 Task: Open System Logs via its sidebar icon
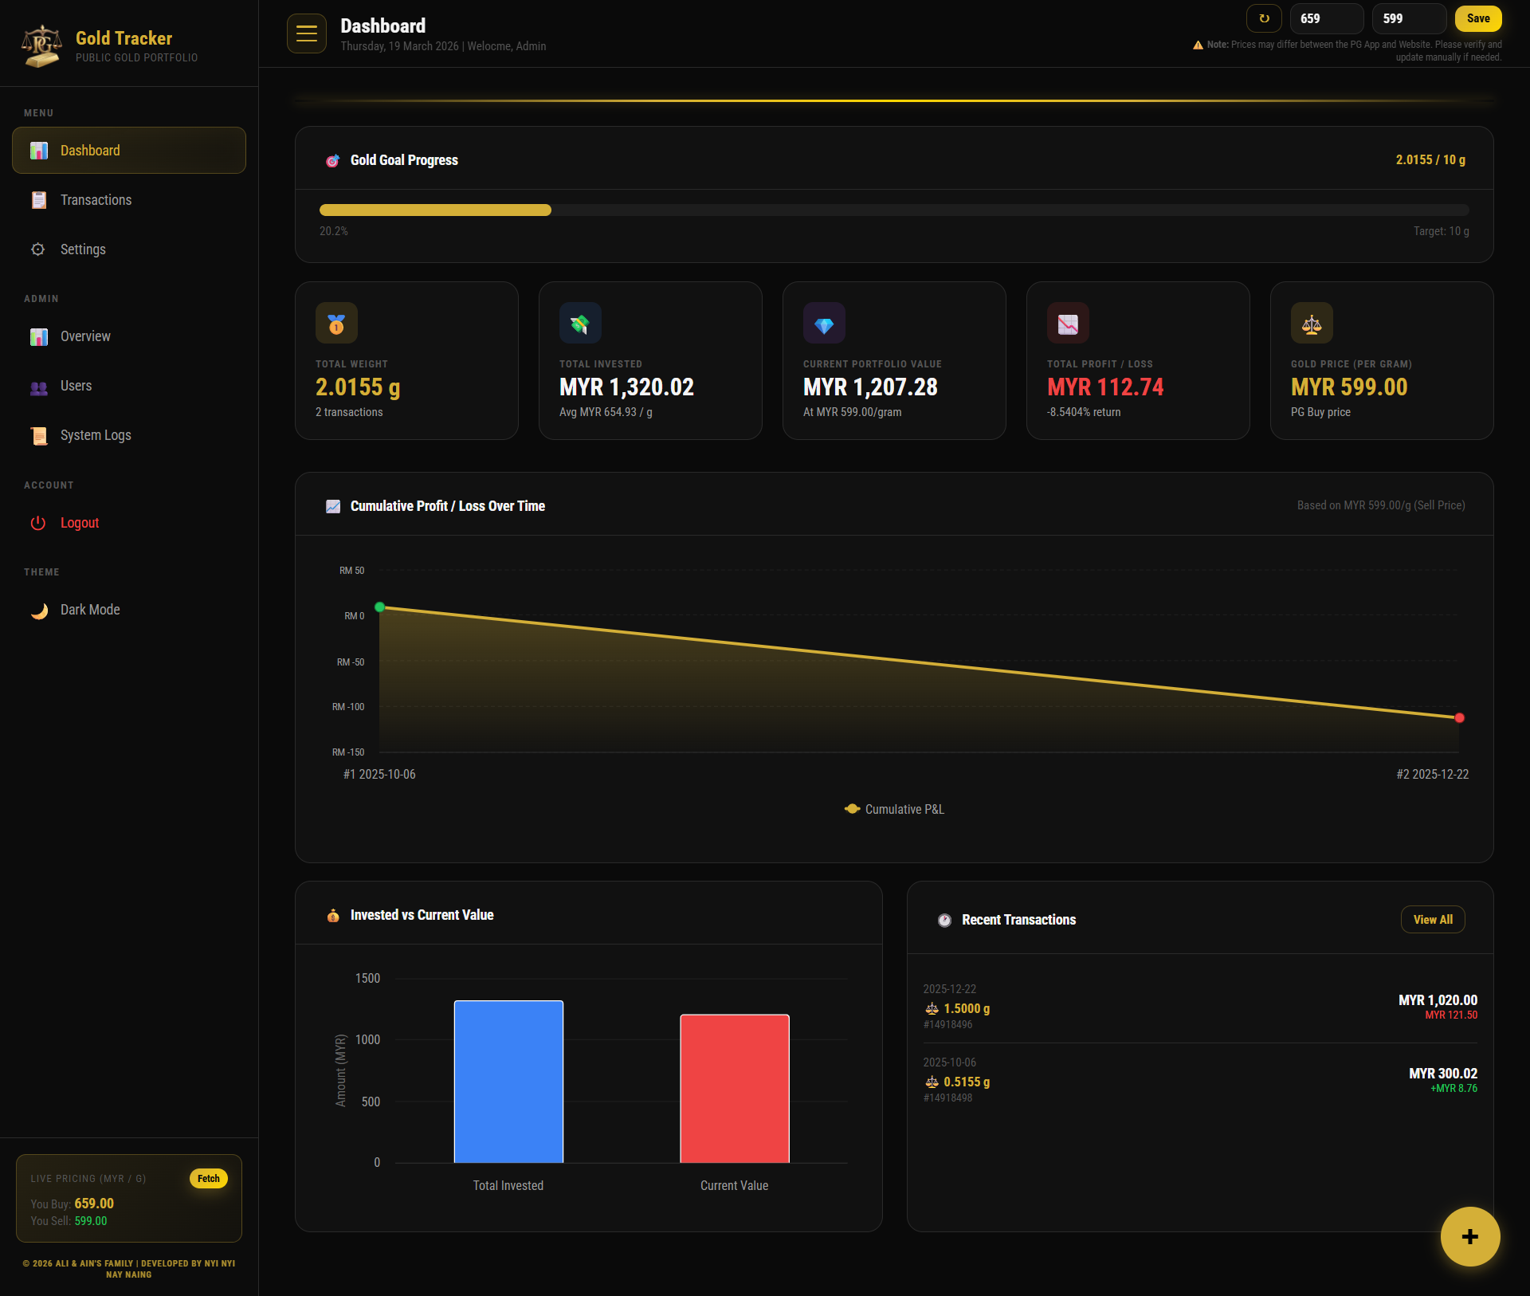click(38, 435)
